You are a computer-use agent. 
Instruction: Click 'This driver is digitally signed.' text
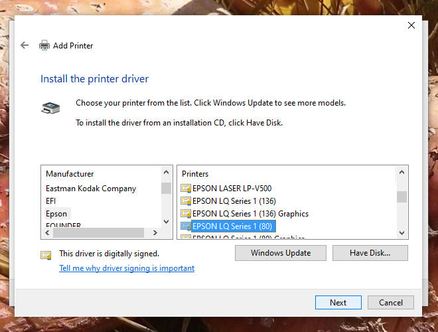[x=110, y=254]
